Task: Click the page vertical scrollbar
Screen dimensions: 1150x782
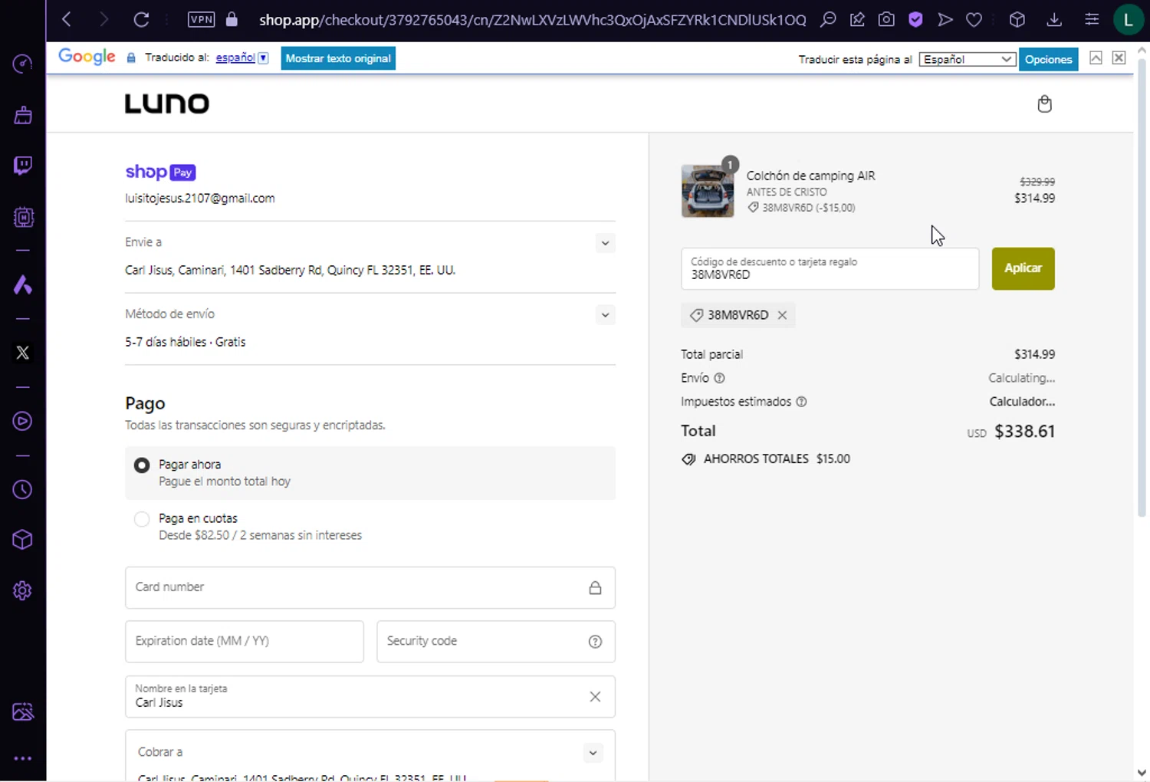Action: coord(1142,287)
